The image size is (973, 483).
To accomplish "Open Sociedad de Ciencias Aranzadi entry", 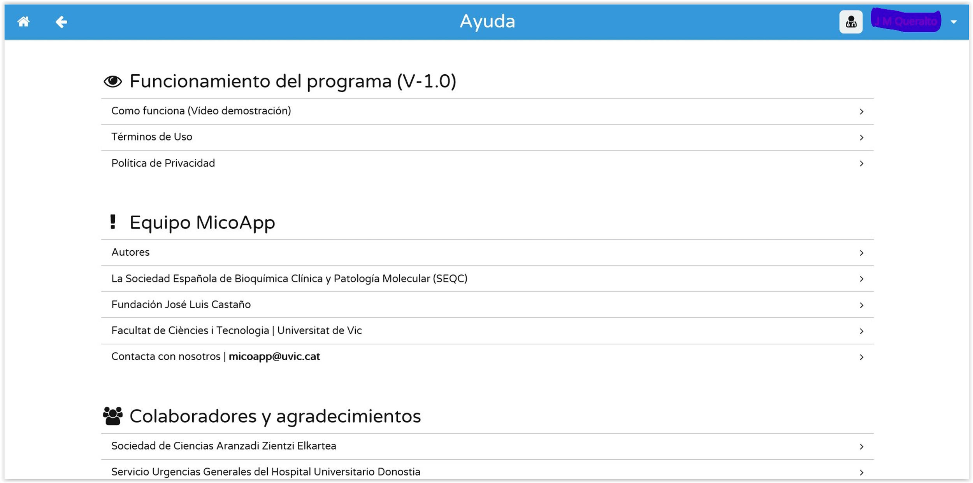I will click(223, 446).
